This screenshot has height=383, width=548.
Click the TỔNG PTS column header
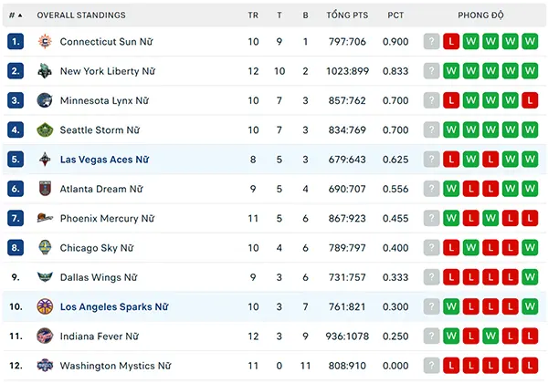tap(347, 15)
